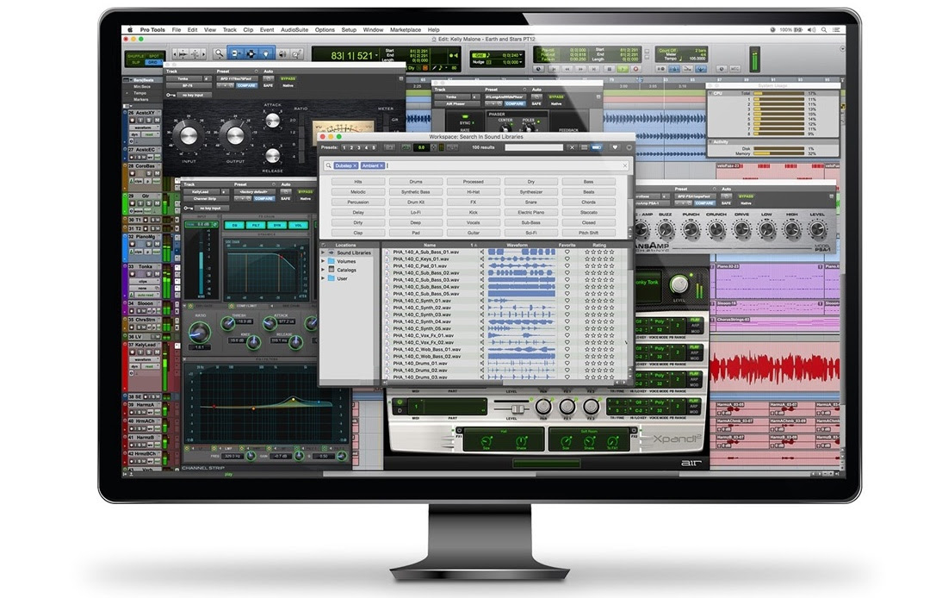Click the BF-76 INPUT knob
Screen dimensions: 942x598
coord(188,136)
